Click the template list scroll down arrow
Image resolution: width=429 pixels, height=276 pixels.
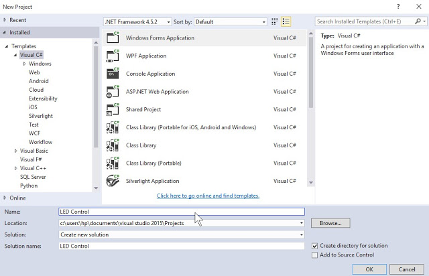tap(311, 182)
